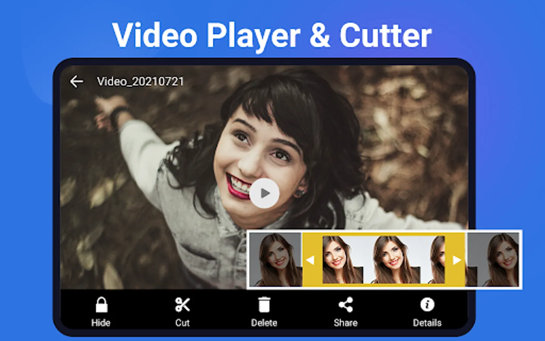
Task: Click the Cut label
Action: 182,323
